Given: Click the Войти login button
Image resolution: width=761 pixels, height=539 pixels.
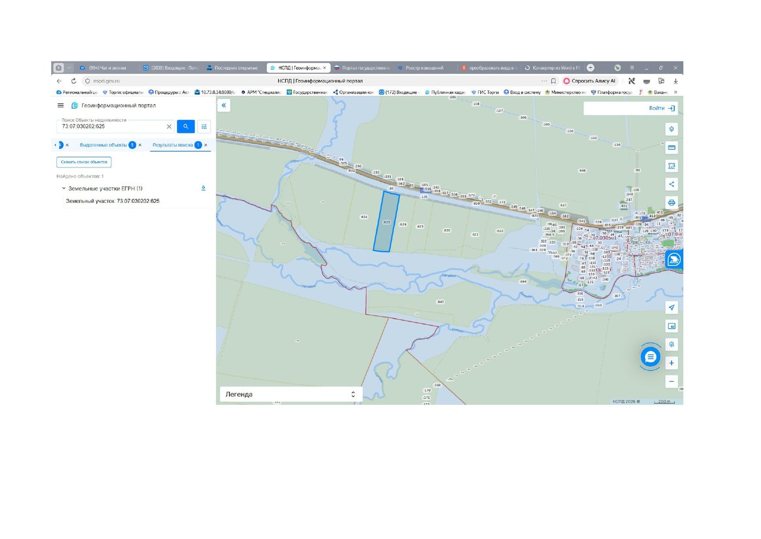Looking at the screenshot, I should (662, 108).
